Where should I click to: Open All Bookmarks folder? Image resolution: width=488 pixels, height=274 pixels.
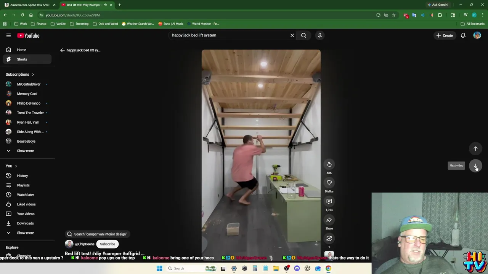click(472, 24)
